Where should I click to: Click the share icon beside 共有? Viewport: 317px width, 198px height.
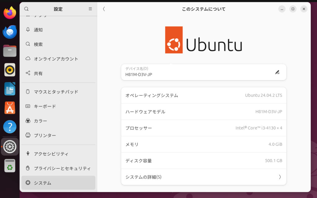[x=28, y=73]
